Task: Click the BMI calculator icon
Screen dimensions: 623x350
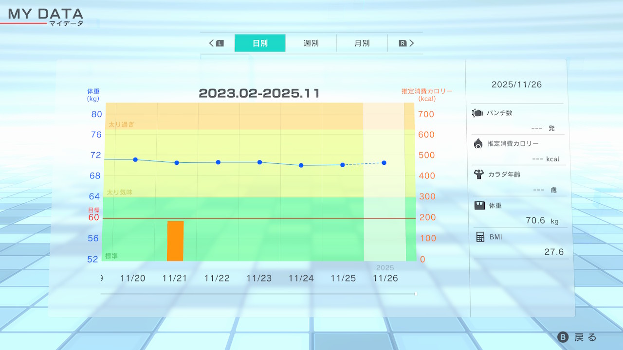Action: 480,237
